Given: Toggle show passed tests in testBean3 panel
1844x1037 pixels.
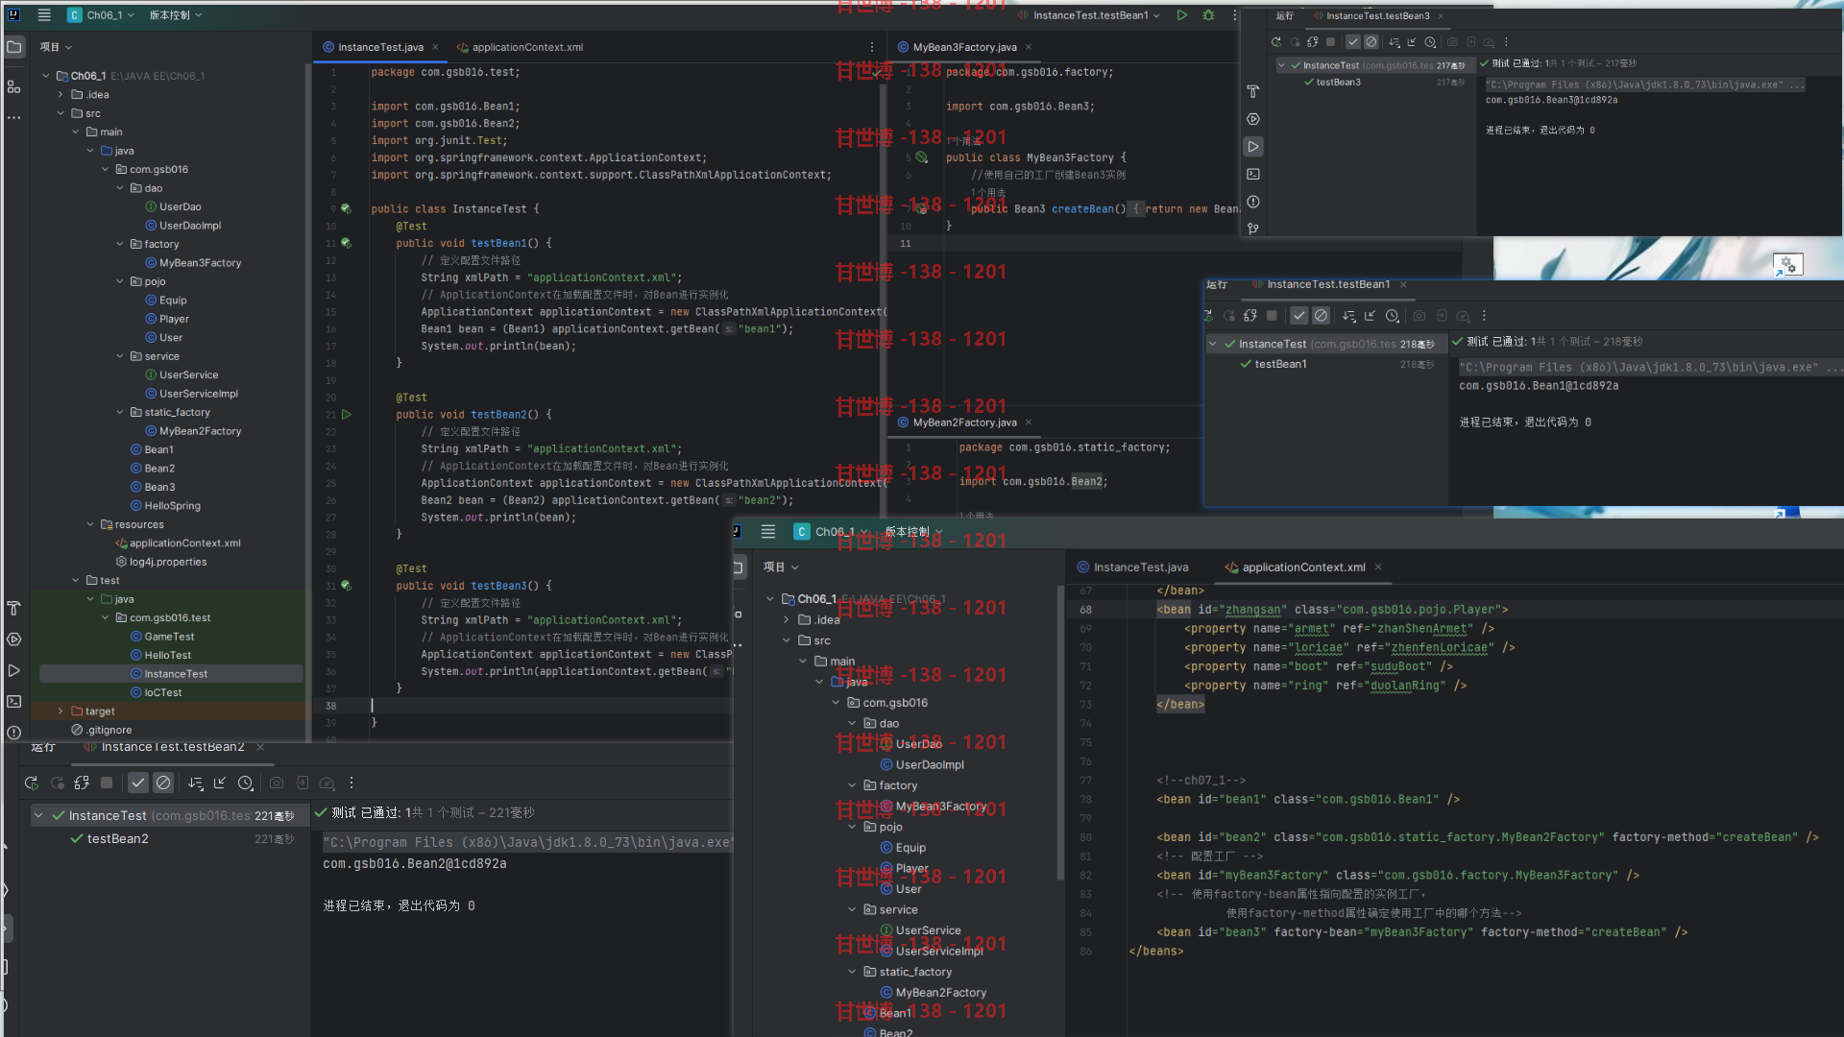Looking at the screenshot, I should click(1352, 41).
